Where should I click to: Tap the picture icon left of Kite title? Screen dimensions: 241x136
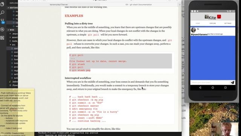pyautogui.click(x=206, y=17)
